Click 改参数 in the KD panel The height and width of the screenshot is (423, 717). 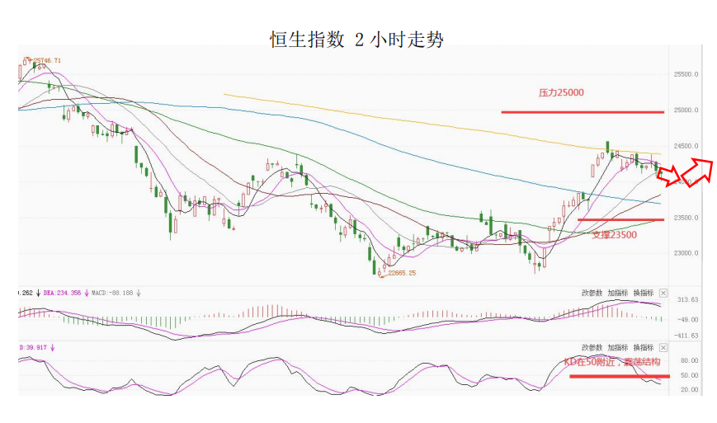point(592,348)
